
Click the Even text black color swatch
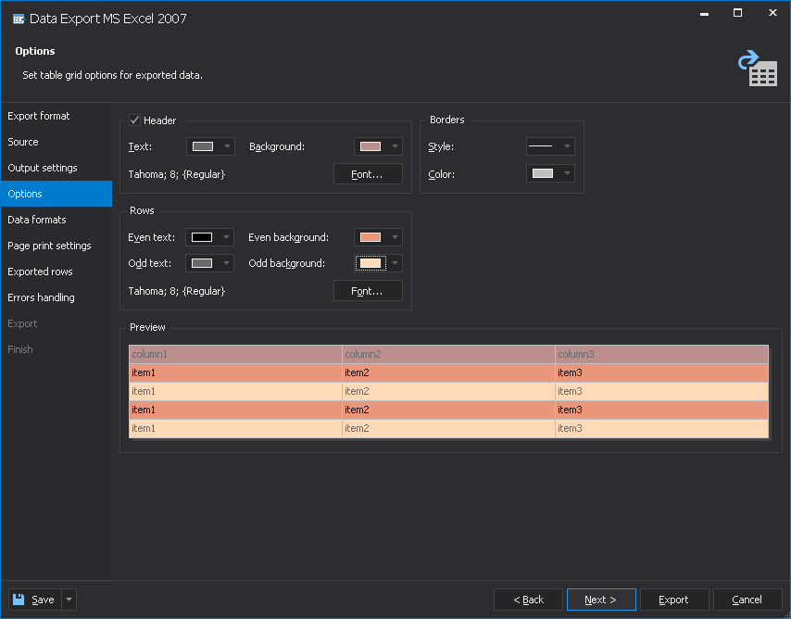(x=202, y=237)
